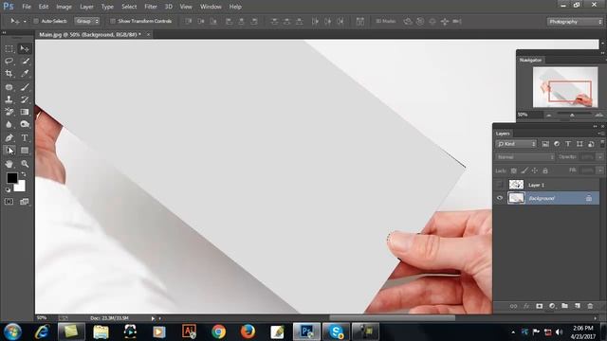Screen dimensions: 607x341
Task: Open the Edit menu
Action: 44,7
